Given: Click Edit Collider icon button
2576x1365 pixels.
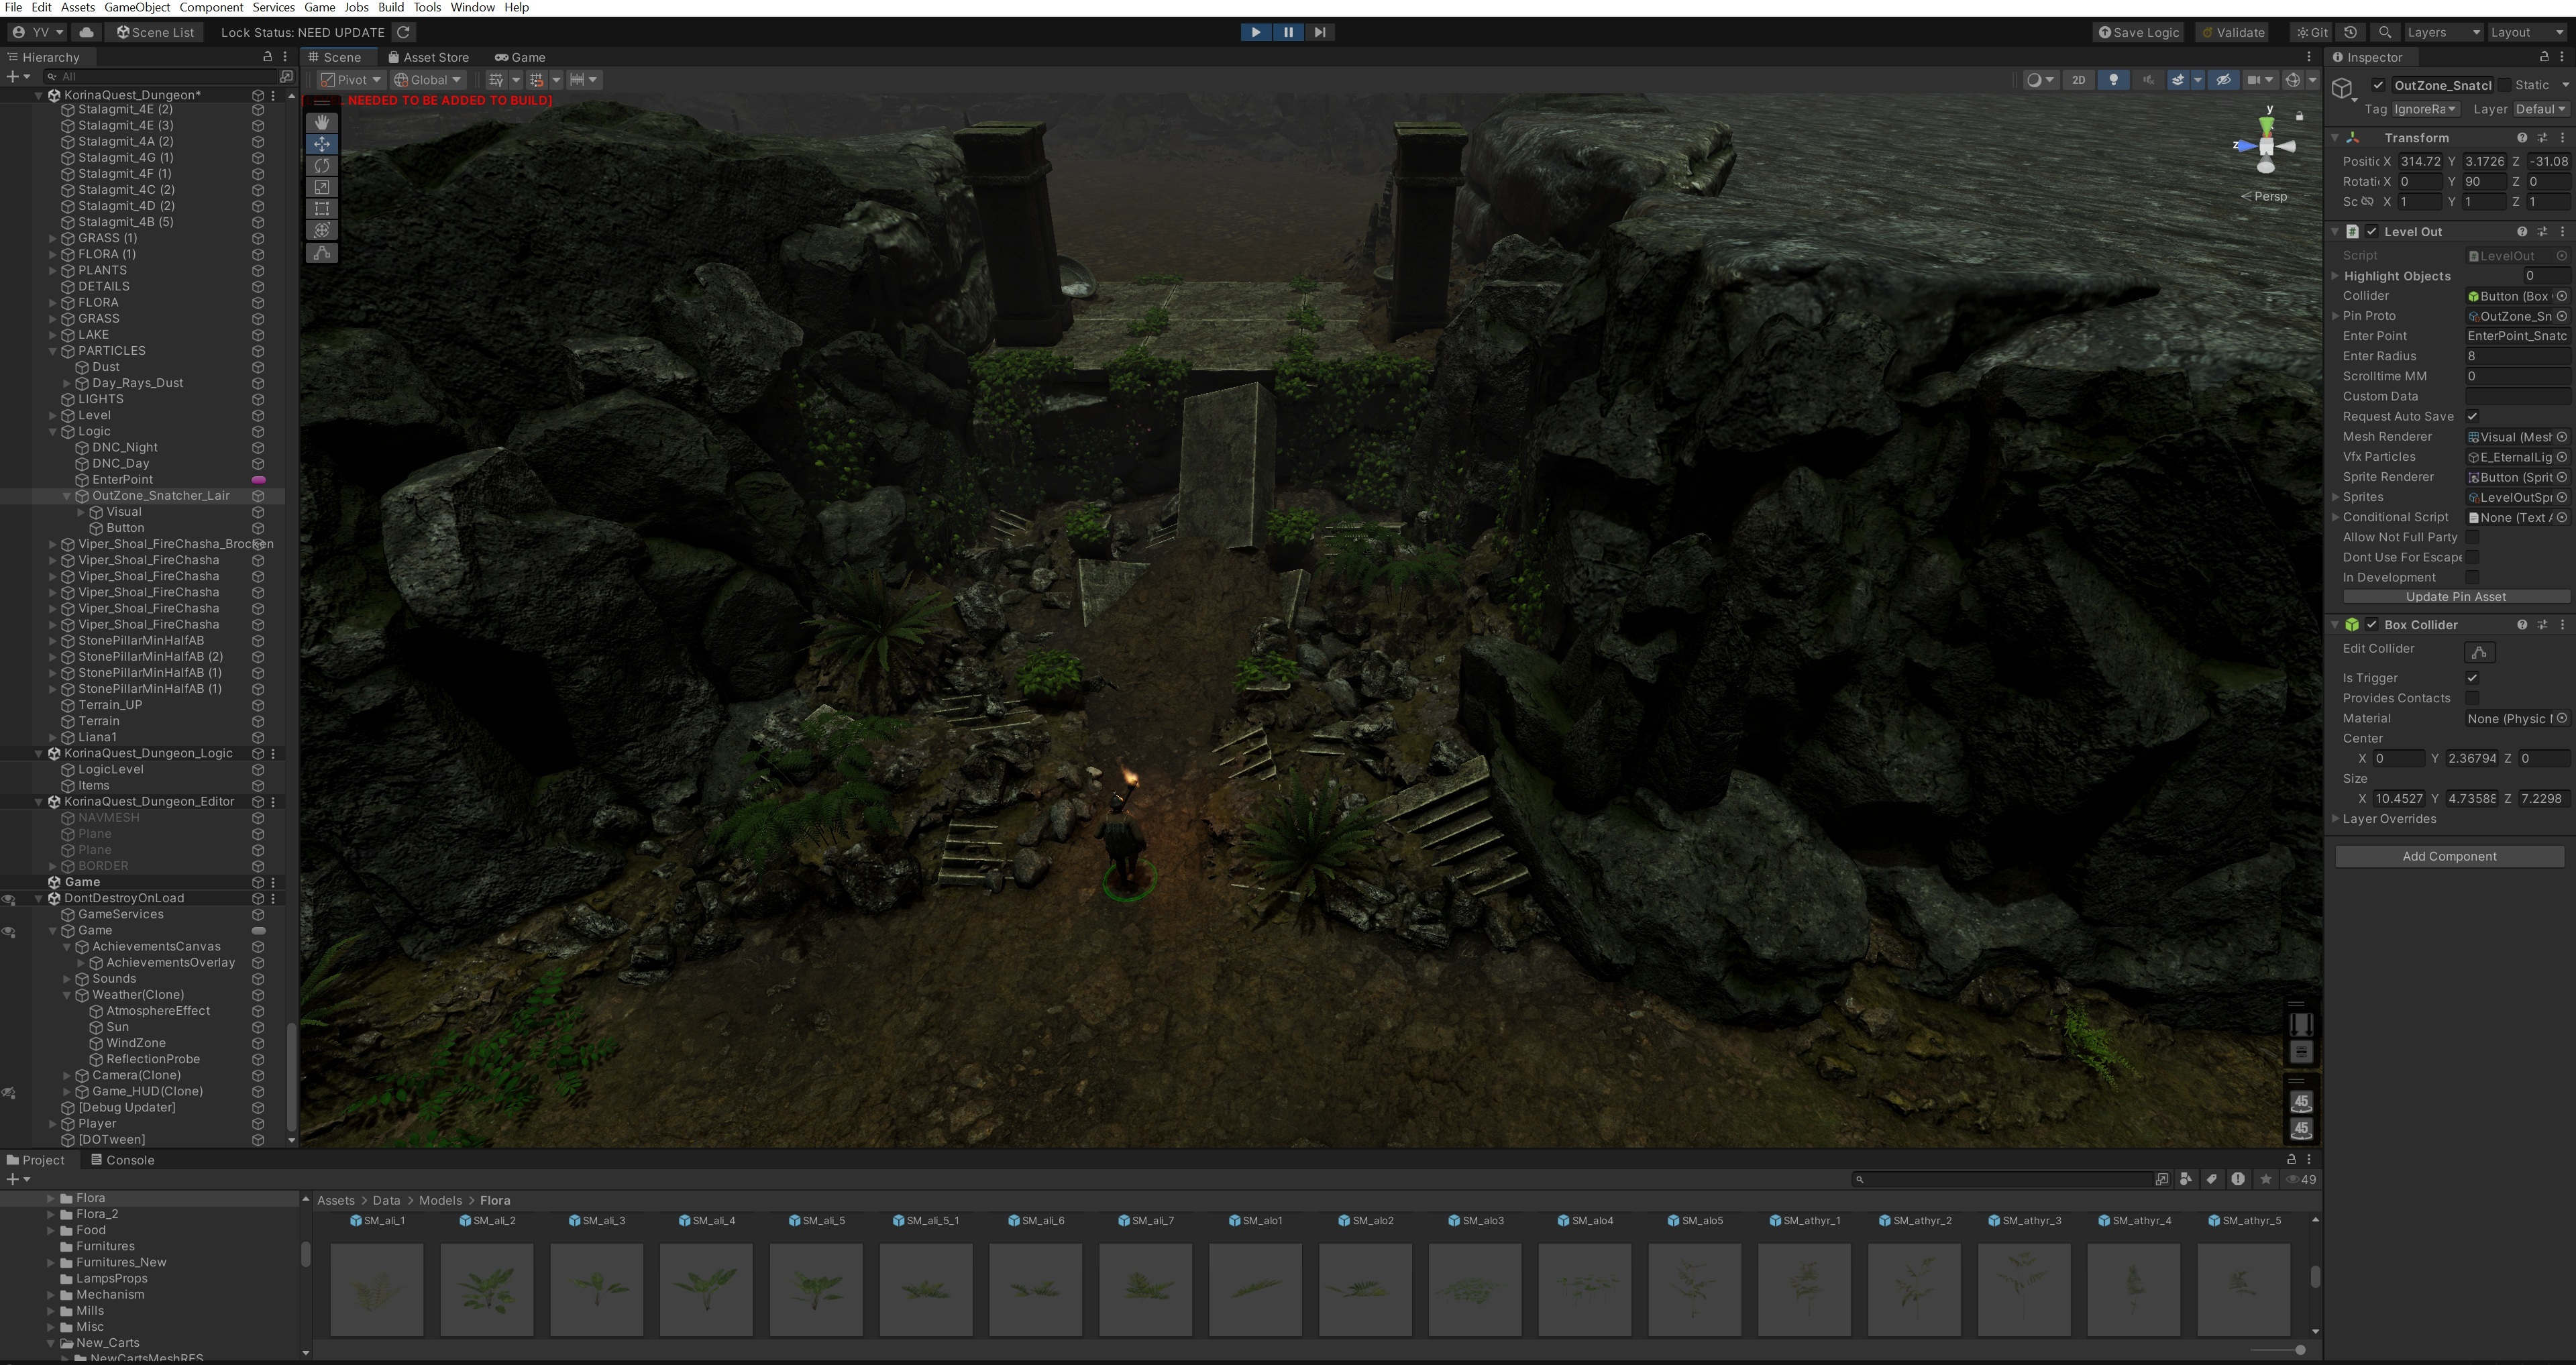Looking at the screenshot, I should [2479, 652].
